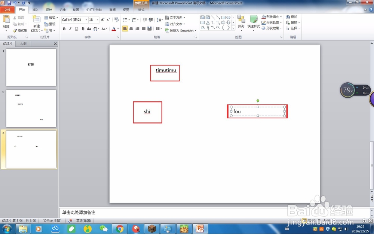Viewport: 374px width, 235px height.
Task: Click the 文字方向 text direction icon
Action: pyautogui.click(x=177, y=17)
